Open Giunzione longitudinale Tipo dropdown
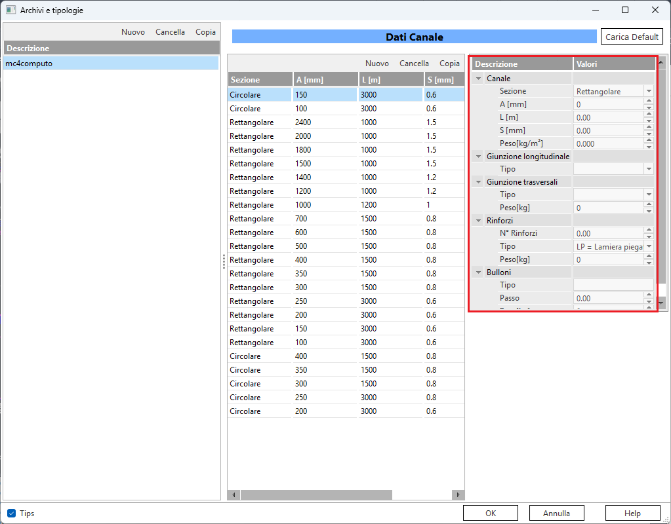Viewport: 671px width, 524px height. 649,169
